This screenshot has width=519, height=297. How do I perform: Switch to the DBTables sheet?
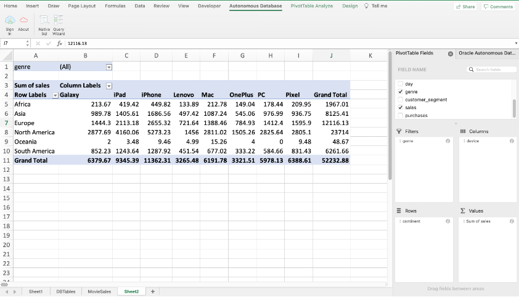coord(66,291)
